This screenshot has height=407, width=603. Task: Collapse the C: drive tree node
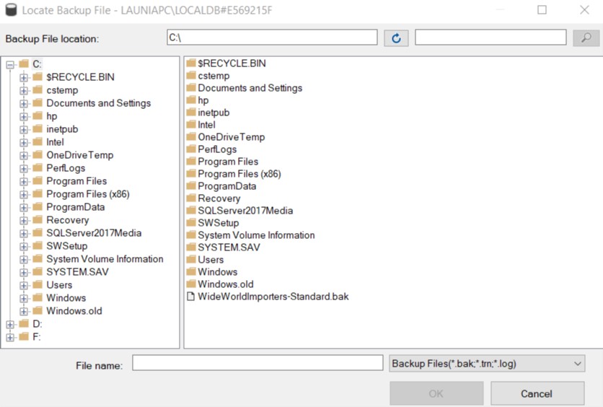click(10, 64)
